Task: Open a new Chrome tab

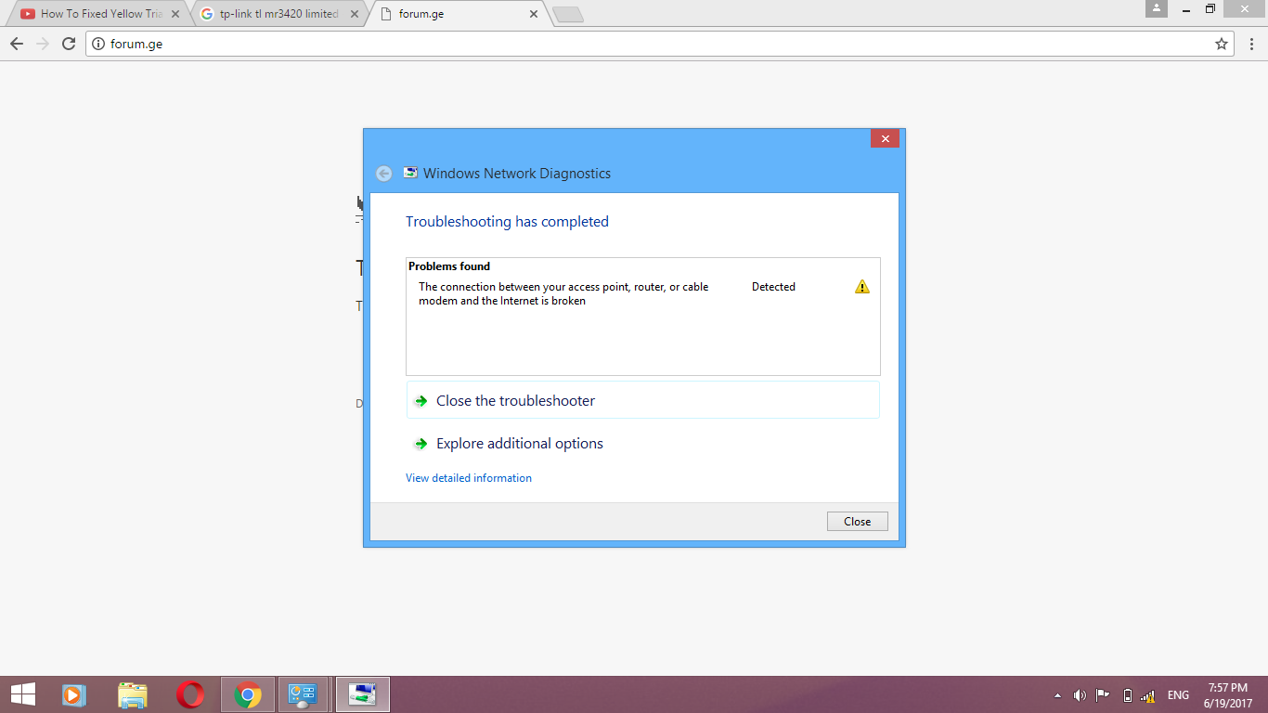Action: pos(567,14)
